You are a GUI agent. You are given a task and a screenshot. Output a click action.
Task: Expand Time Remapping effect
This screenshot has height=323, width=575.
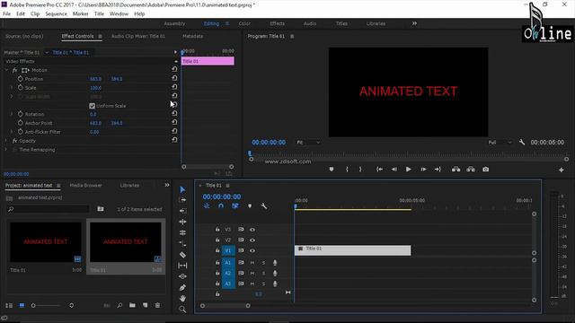tap(6, 150)
